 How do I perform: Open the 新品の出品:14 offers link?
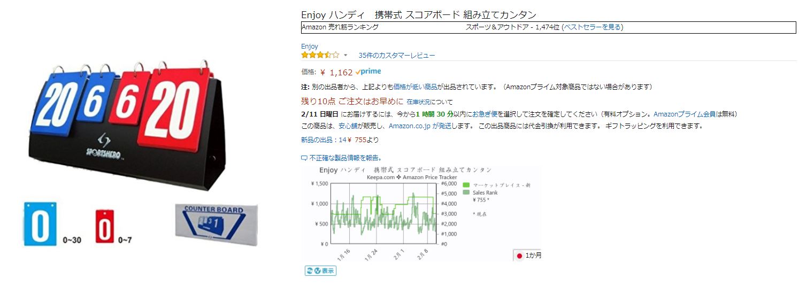(324, 140)
